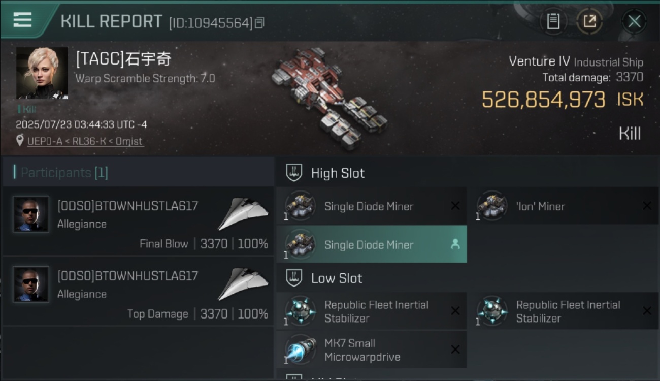Viewport: 660px width, 381px height.
Task: View the victim's character portrait
Action: (x=42, y=73)
